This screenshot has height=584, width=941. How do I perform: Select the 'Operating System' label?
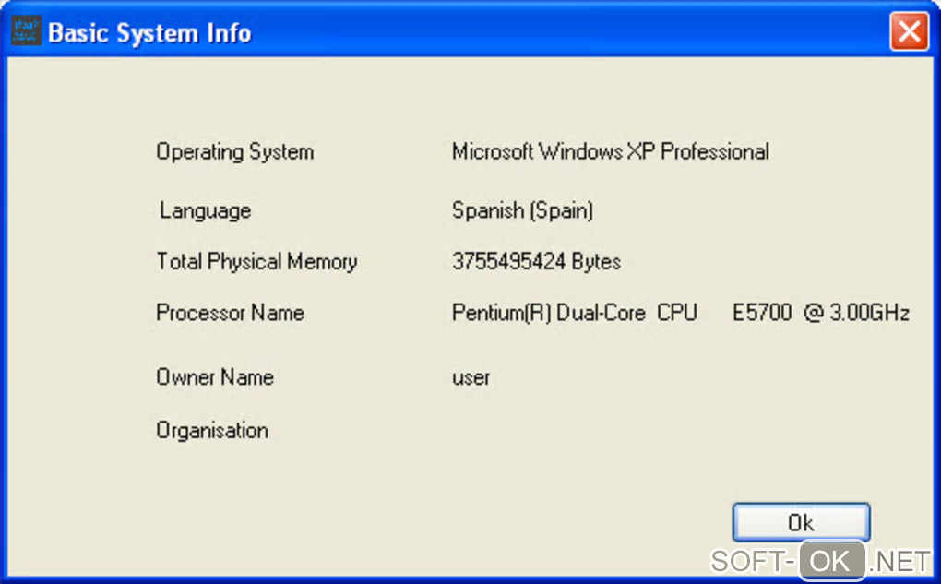point(234,152)
